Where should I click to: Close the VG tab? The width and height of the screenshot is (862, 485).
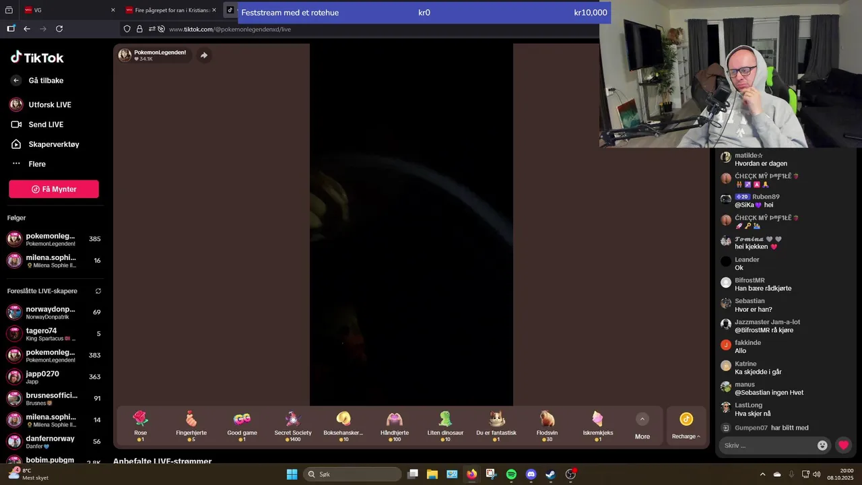112,10
